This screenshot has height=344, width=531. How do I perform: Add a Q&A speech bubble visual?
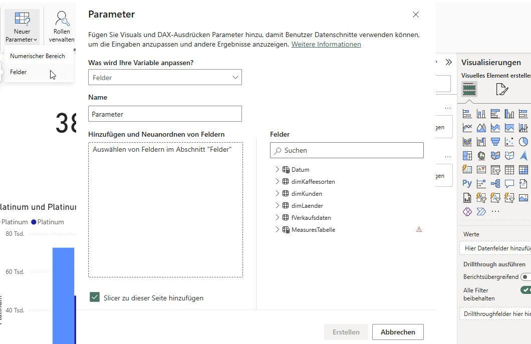[509, 183]
